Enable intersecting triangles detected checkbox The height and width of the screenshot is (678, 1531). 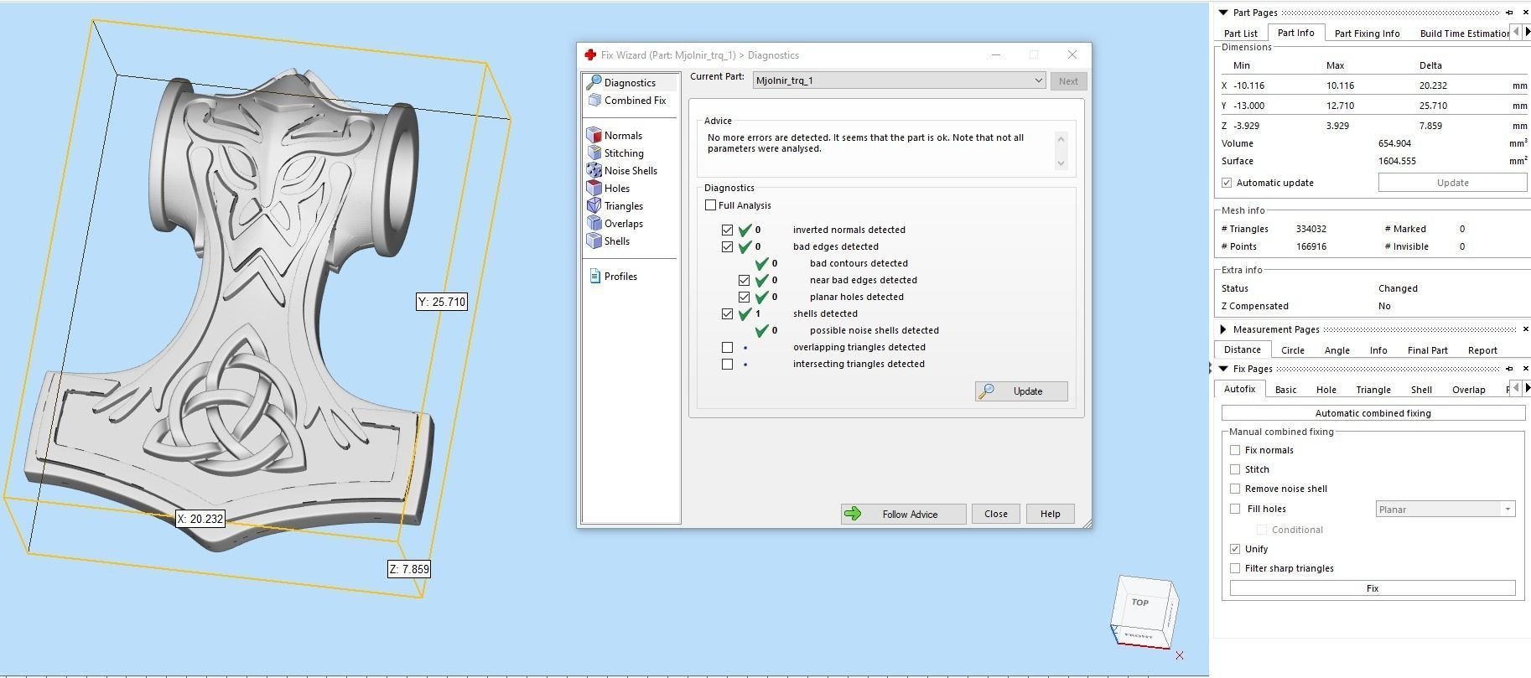[727, 364]
